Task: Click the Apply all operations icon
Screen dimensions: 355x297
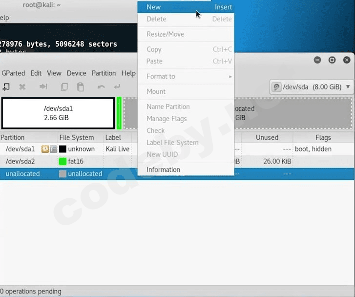Action: click(x=117, y=86)
